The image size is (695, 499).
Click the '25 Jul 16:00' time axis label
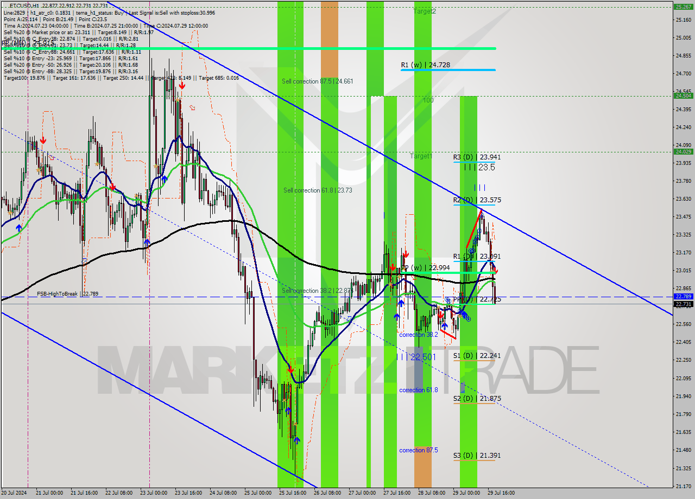[293, 493]
